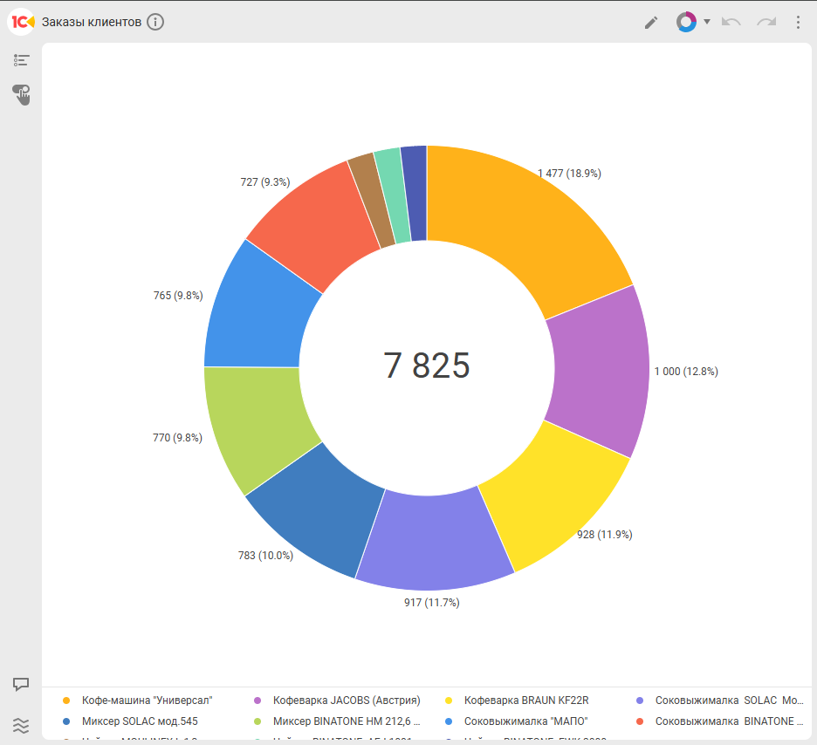This screenshot has height=745, width=817.
Task: Click the undo arrow icon
Action: tap(731, 22)
